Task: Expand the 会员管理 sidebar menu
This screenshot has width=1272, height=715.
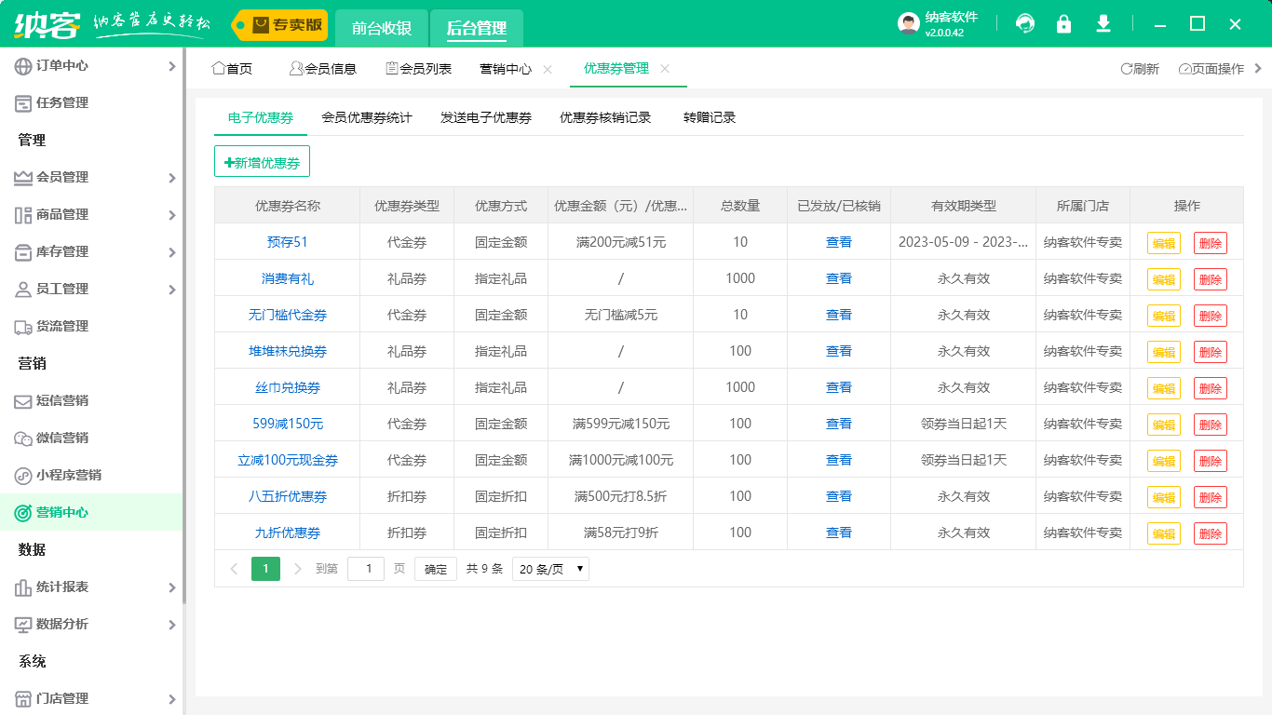Action: [91, 177]
